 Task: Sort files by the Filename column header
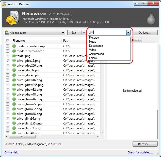click(37, 41)
